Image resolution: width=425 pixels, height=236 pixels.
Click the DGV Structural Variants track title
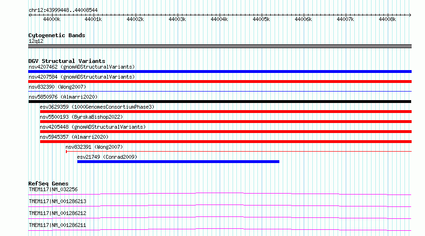(67, 61)
